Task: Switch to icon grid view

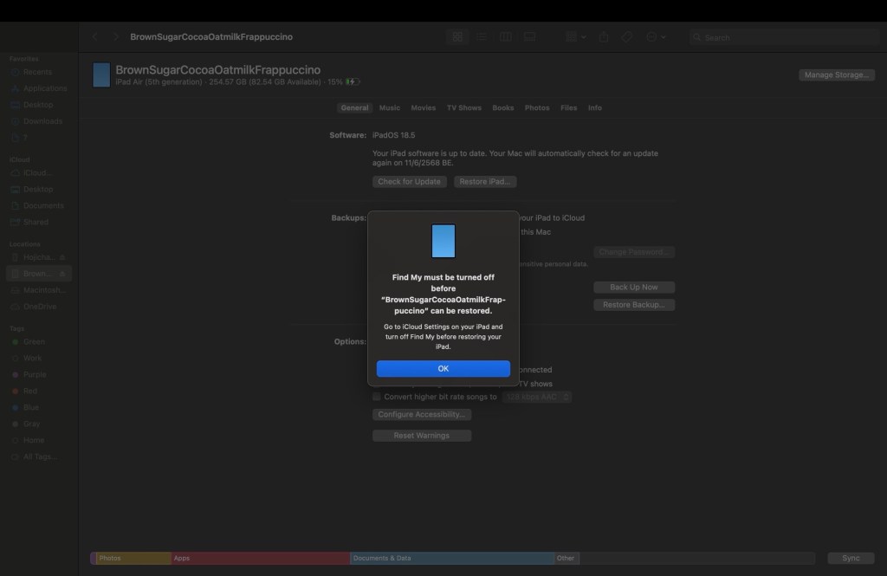Action: tap(457, 37)
